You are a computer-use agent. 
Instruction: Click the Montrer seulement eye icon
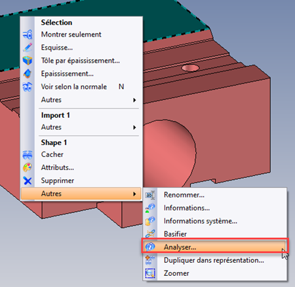click(x=28, y=35)
